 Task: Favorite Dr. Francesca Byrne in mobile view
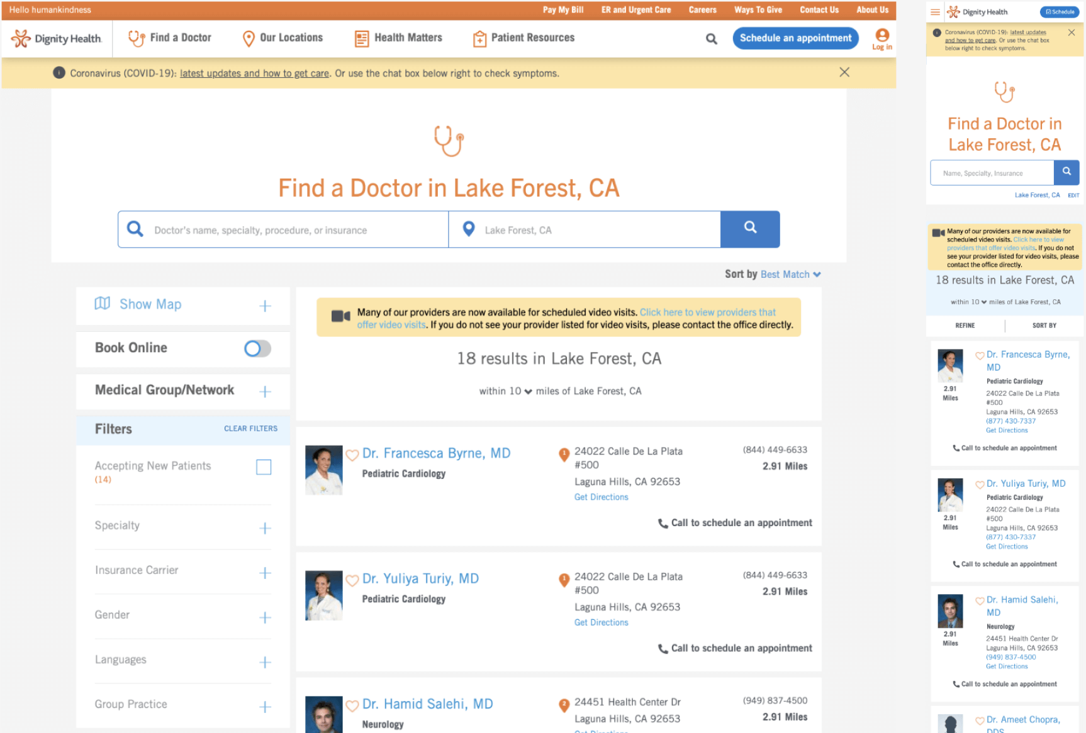980,356
